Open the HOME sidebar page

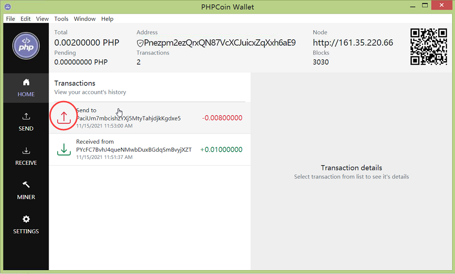point(26,87)
